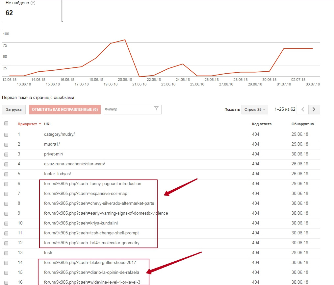The width and height of the screenshot is (334, 285).
Task: Open the chevy-silverado-aftermarket-parts forum URL
Action: (x=99, y=203)
